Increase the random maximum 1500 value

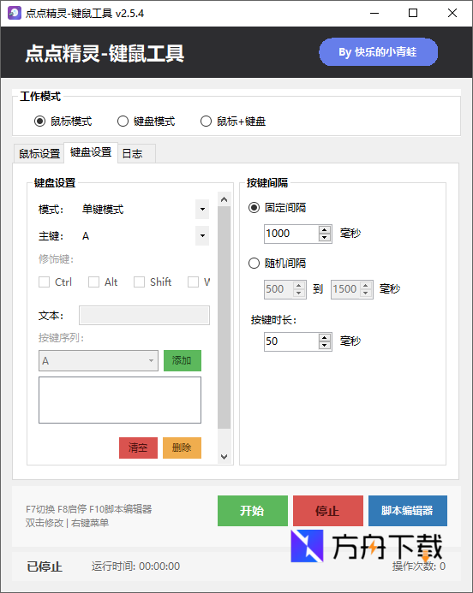click(366, 286)
